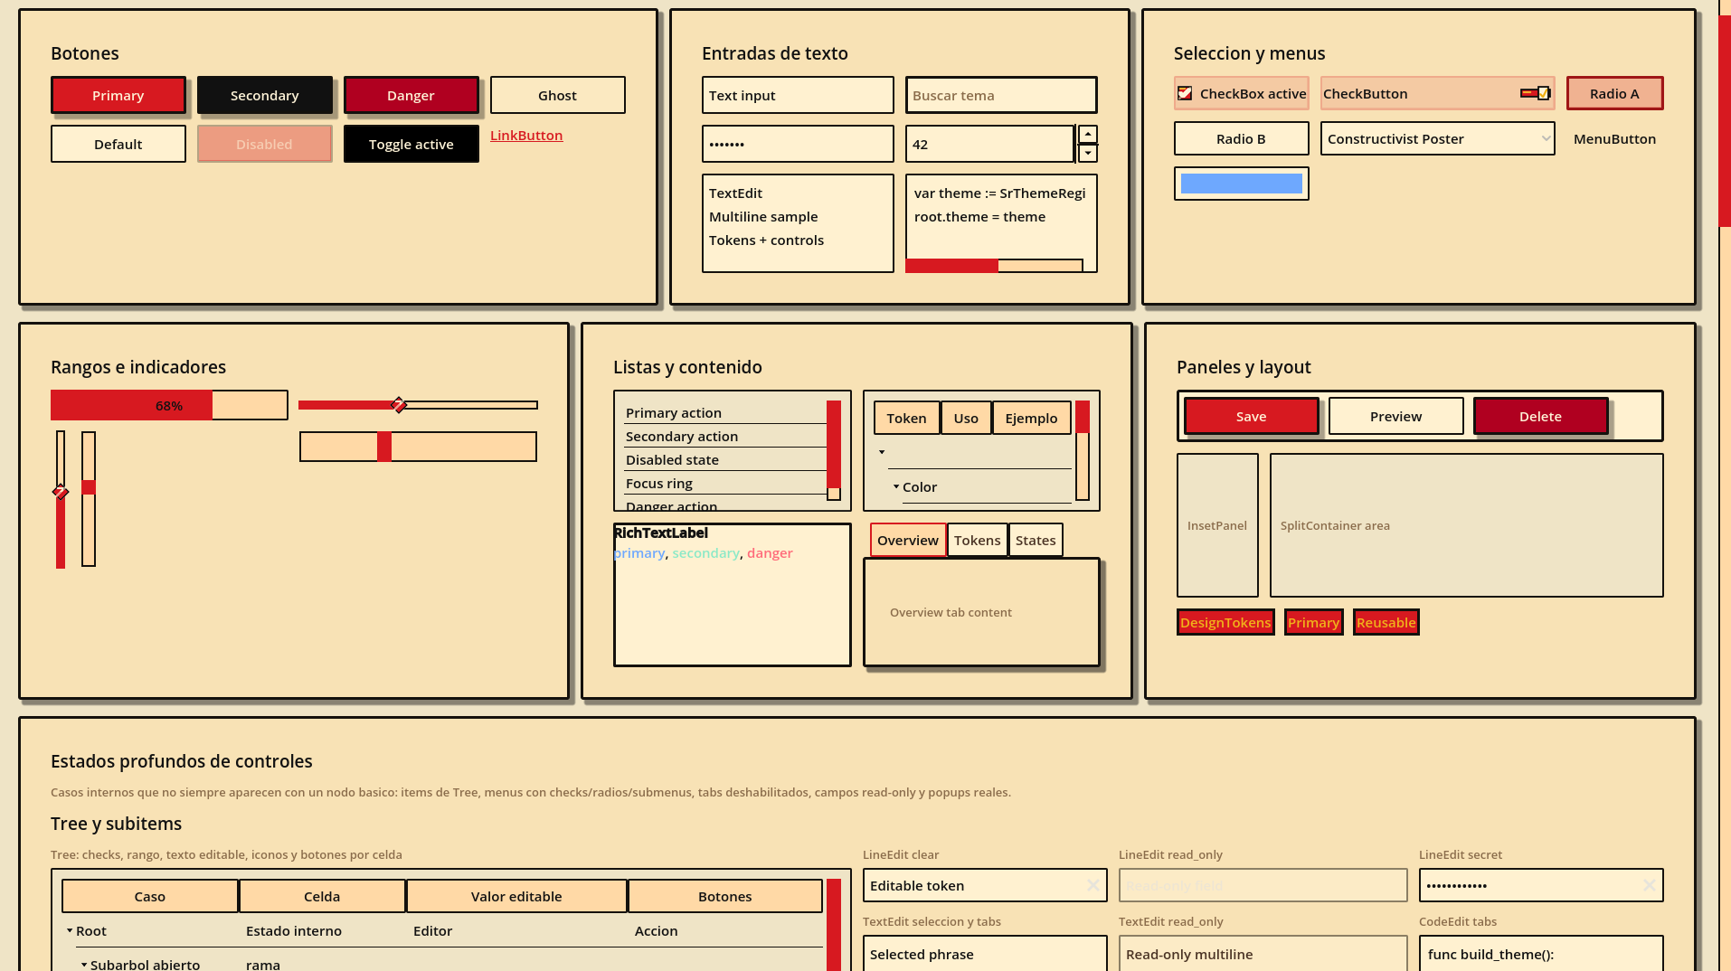Click the arrow beside the Color tree item

pos(896,486)
